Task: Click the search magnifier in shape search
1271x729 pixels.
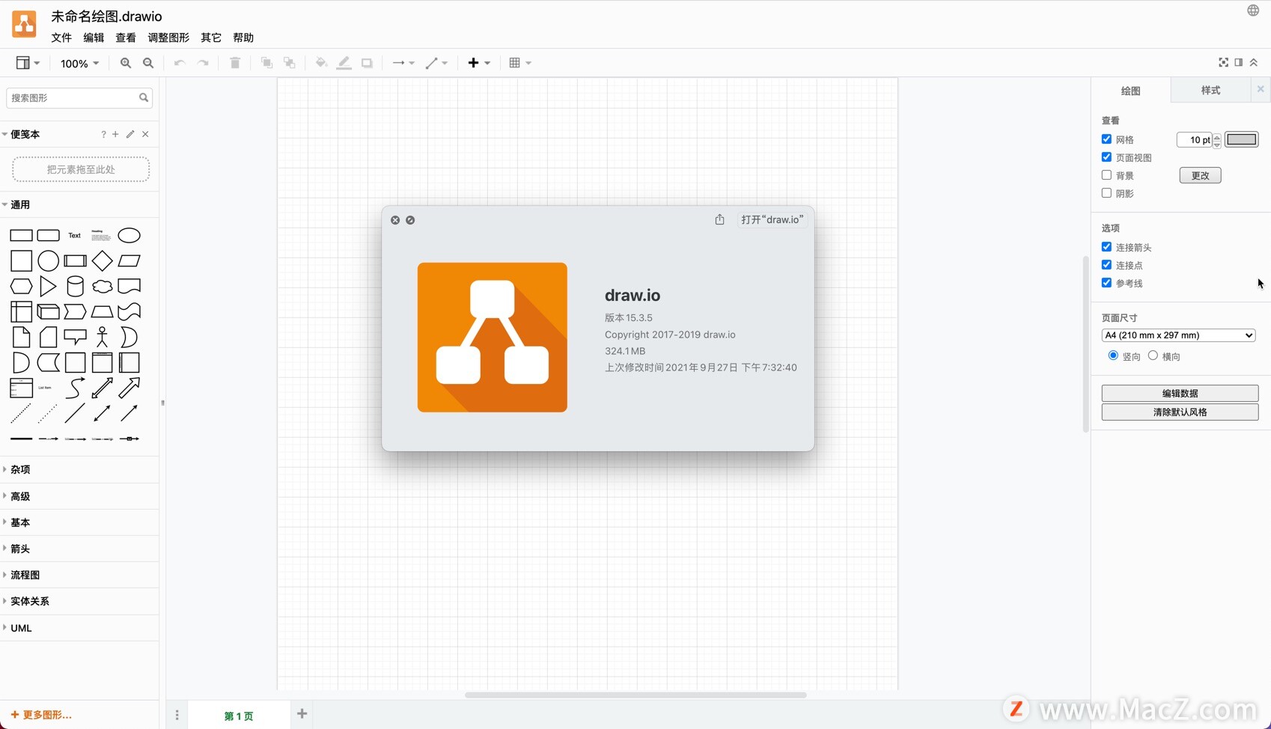Action: 144,97
